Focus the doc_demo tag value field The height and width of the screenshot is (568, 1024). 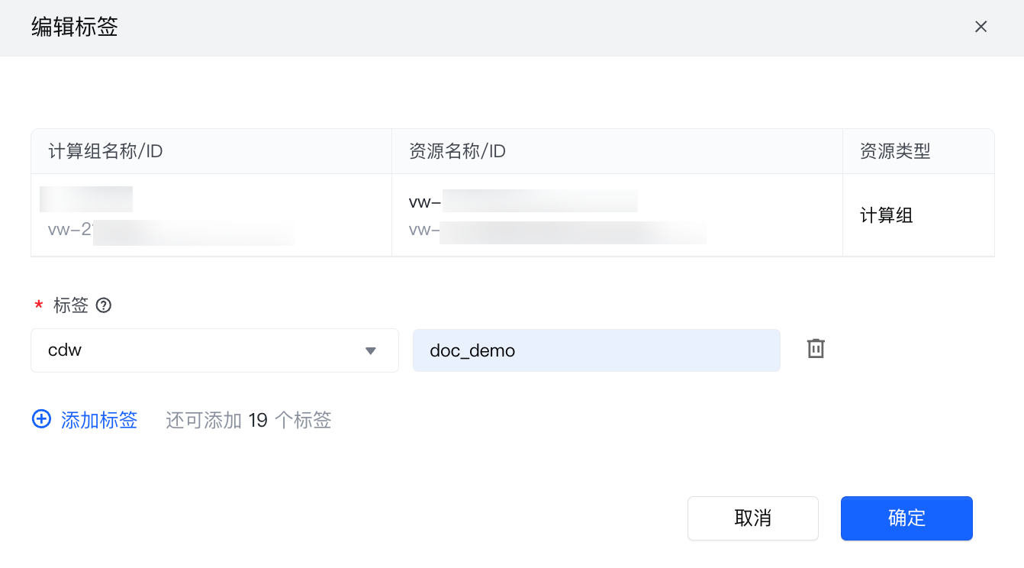point(596,350)
